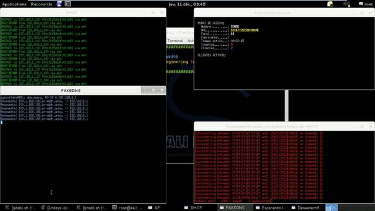Screen dimensions: 375x211
Task: Switch to first iptabl.sh taskbar item
Action: [21, 207]
